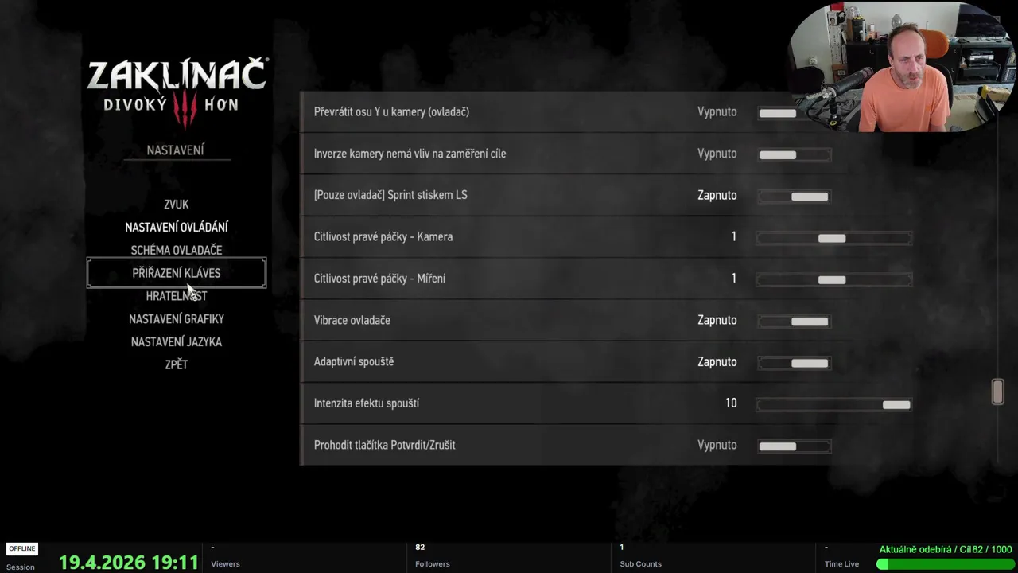1018x573 pixels.
Task: Click Zapnuto value for Vibrace ovladače
Action: (717, 320)
